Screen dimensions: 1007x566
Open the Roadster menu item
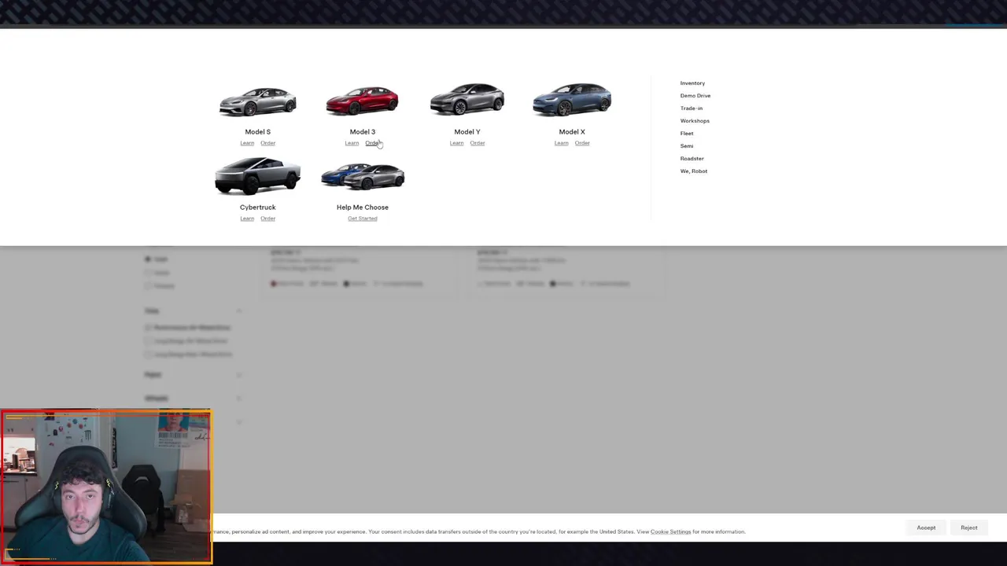click(692, 159)
